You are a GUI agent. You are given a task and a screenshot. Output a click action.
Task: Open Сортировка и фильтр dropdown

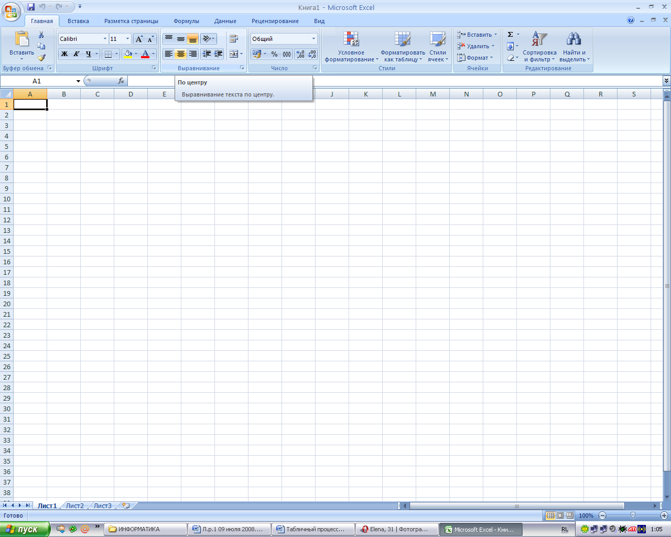539,46
